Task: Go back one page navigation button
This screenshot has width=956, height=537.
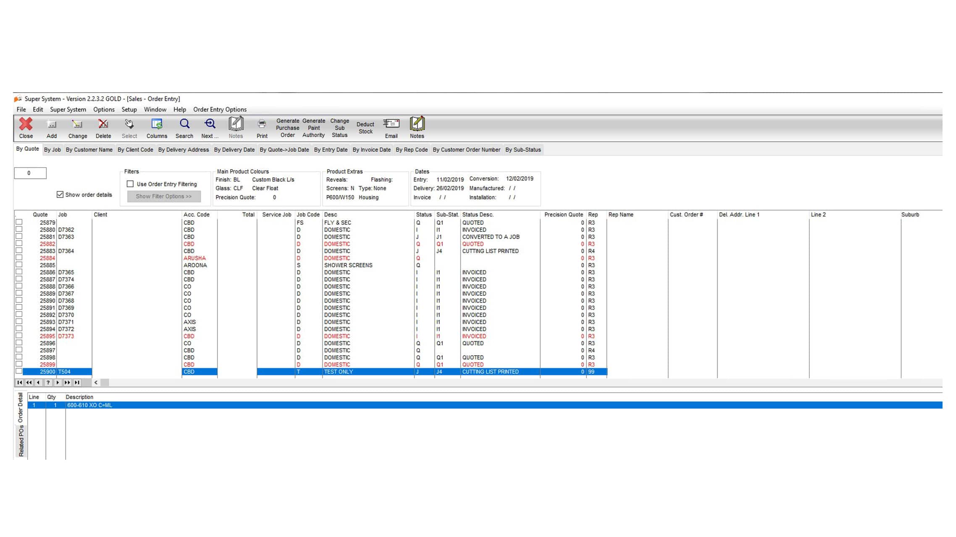Action: point(29,382)
